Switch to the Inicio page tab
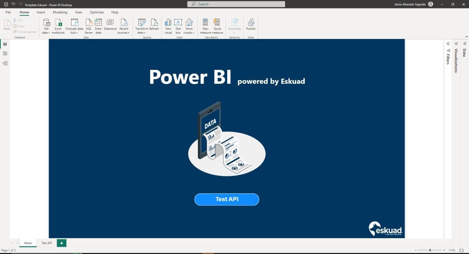 click(x=28, y=243)
